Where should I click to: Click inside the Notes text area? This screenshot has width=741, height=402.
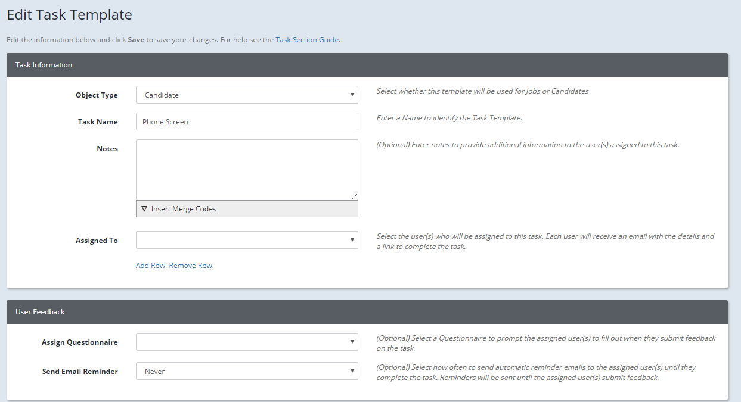pyautogui.click(x=247, y=169)
